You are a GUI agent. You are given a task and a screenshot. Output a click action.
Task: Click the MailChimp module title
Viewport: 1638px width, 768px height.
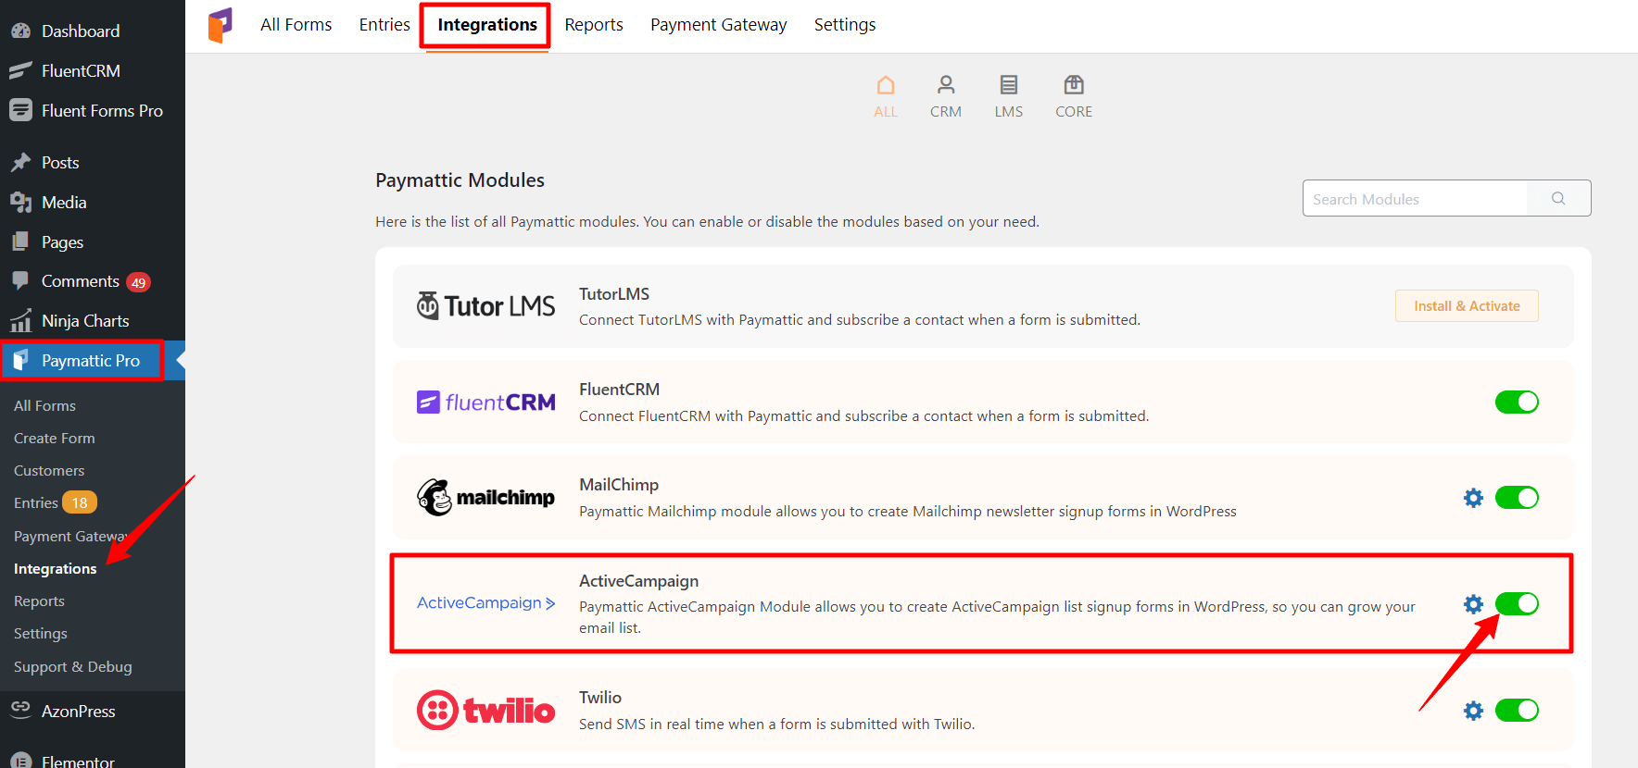coord(619,485)
